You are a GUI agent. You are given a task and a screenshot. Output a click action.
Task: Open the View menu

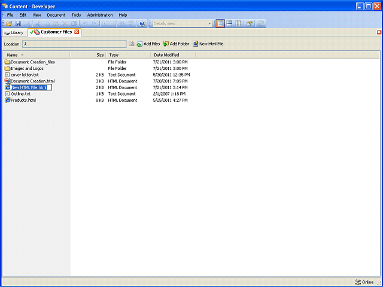(37, 15)
